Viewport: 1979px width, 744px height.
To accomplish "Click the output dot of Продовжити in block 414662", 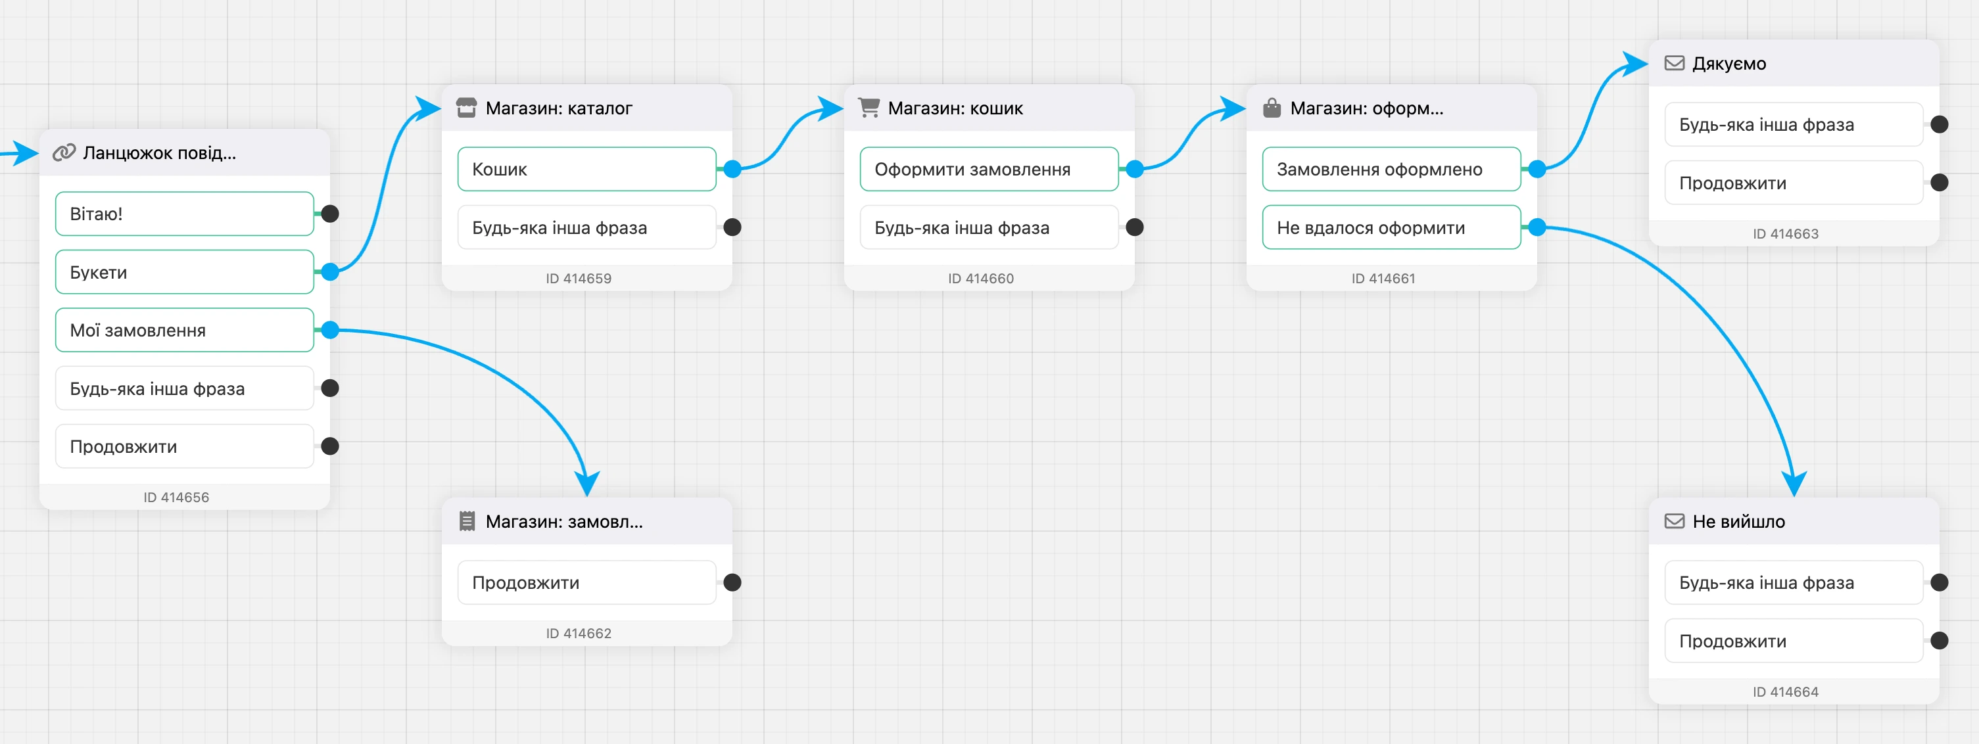I will pyautogui.click(x=732, y=582).
